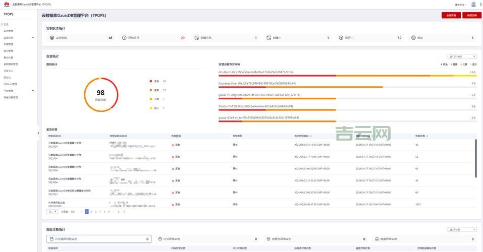This screenshot has height=252, width=483.
Task: Open the user avatar menu
Action: tap(473, 4)
